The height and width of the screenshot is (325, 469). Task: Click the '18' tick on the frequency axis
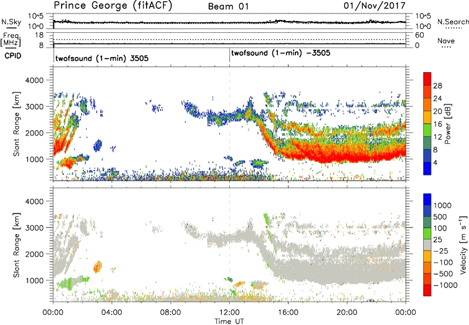click(x=39, y=35)
